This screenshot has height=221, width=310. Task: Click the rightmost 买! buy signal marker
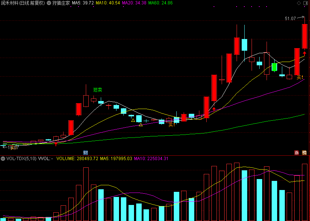(300, 77)
